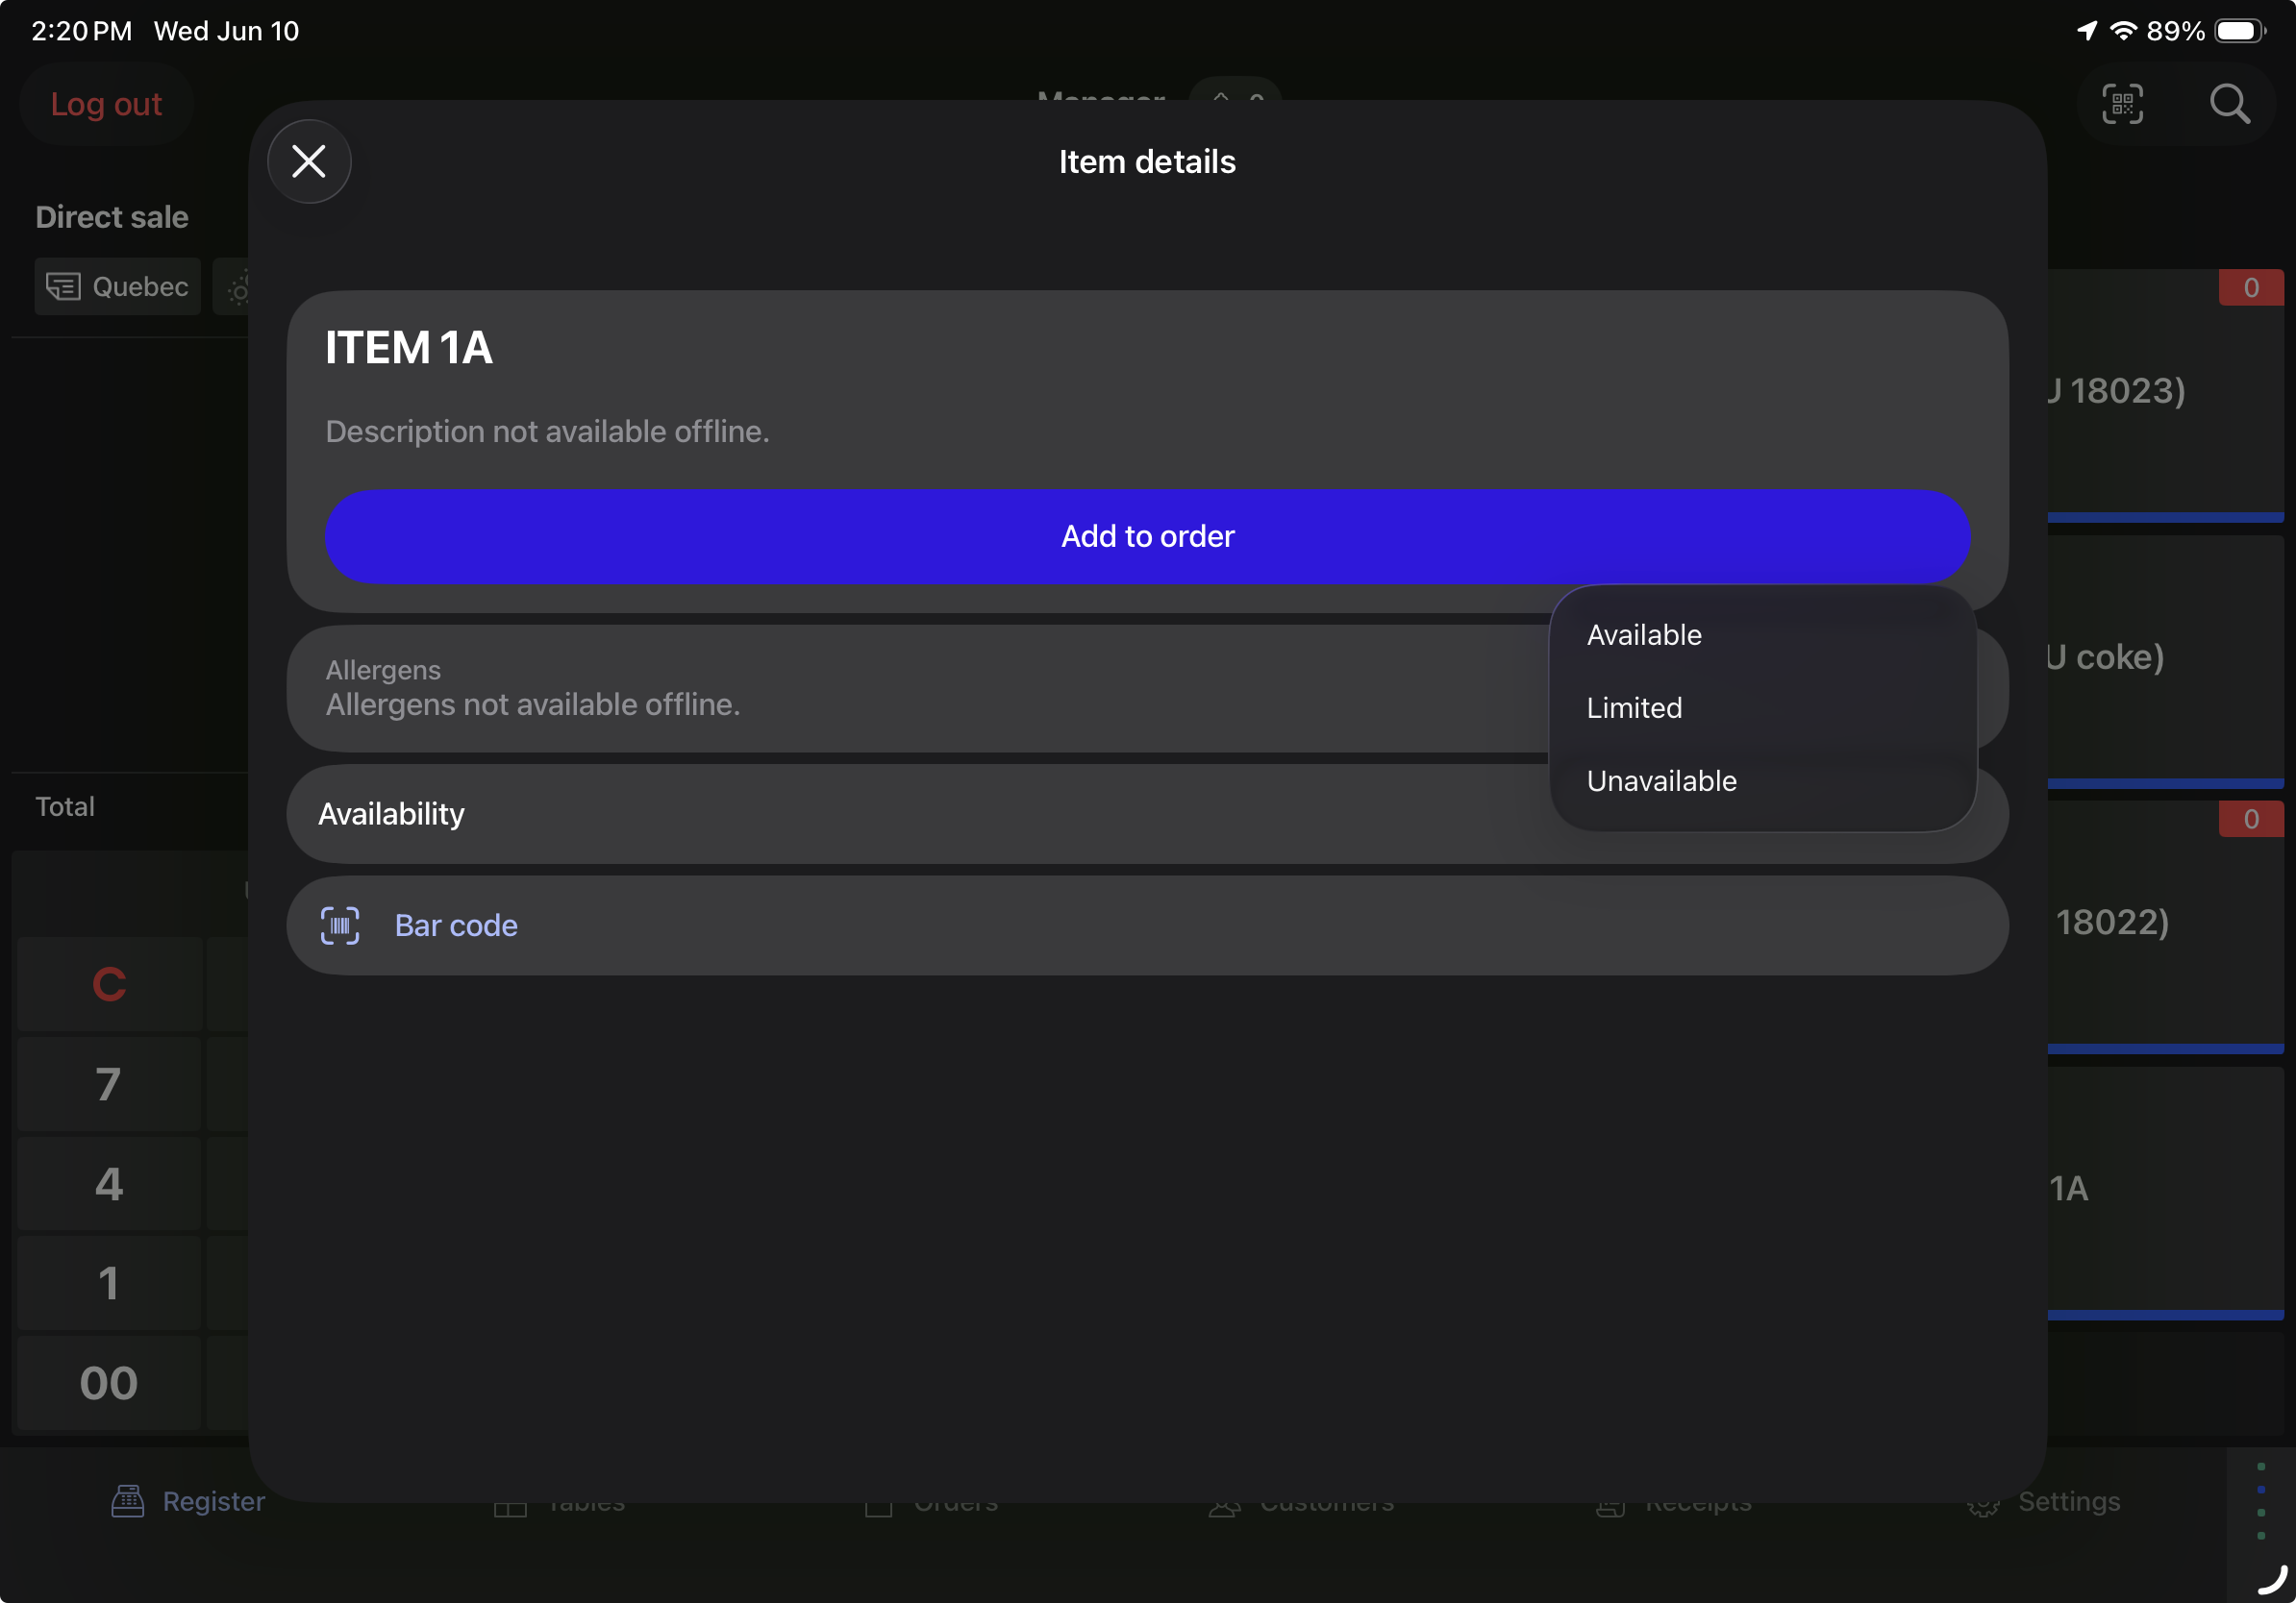The width and height of the screenshot is (2296, 1603).
Task: Open the QR code scanner icon
Action: [x=2122, y=104]
